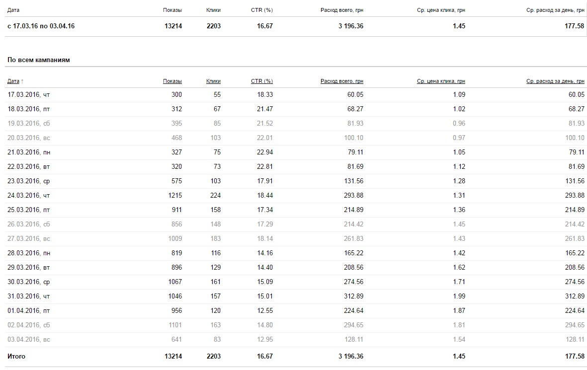Click the По всем кампаниям heading
Screen dimensions: 587x370
tap(38, 60)
